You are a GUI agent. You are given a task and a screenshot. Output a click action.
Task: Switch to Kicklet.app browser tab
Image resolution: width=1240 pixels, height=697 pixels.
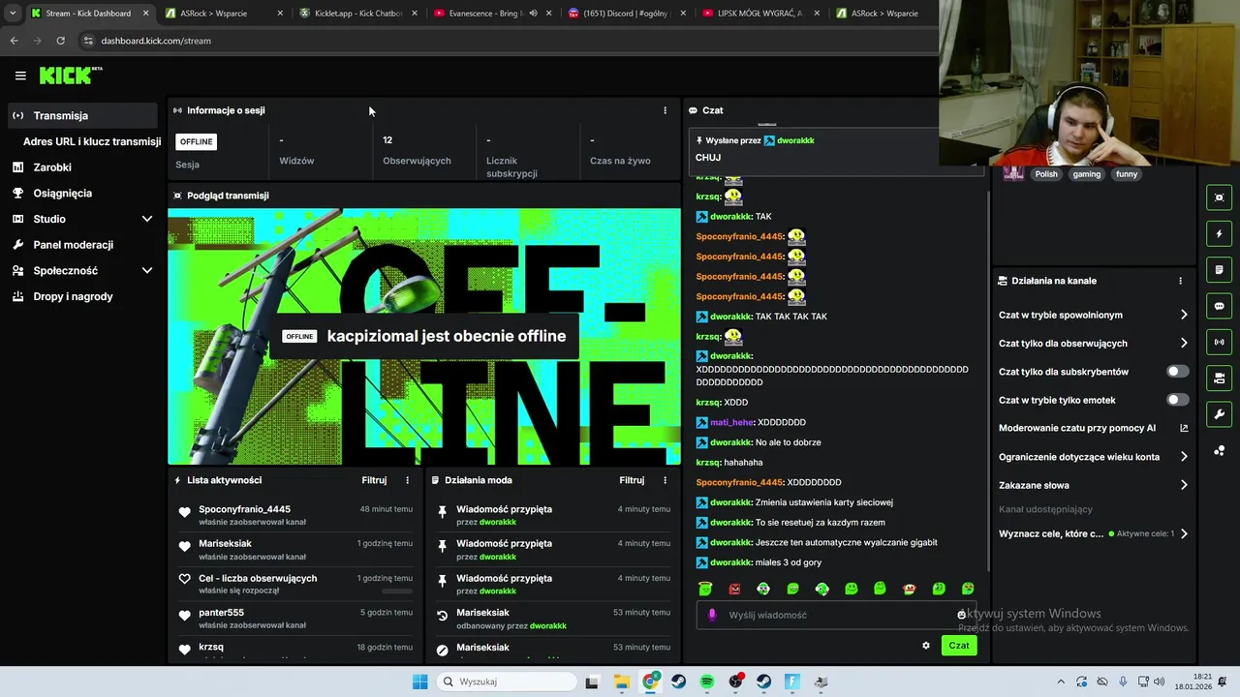[x=356, y=14]
